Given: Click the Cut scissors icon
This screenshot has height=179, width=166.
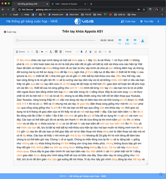Looking at the screenshot, I should coord(28,52).
